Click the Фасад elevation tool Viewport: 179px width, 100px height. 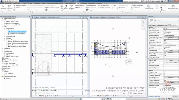click(x=79, y=8)
